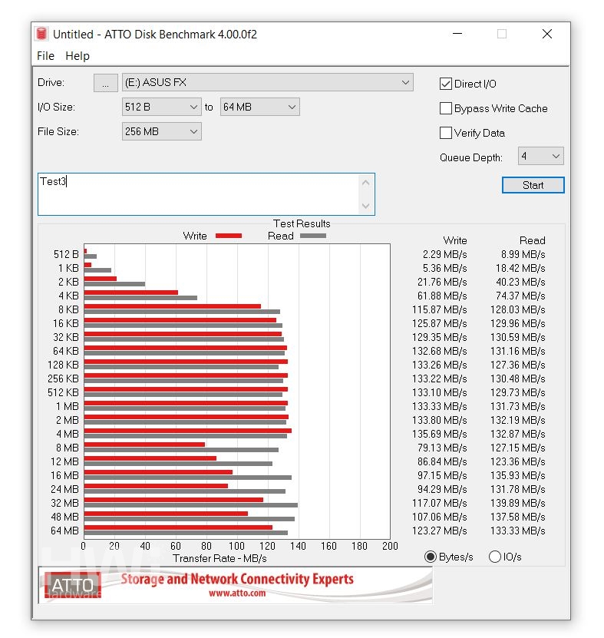Image resolution: width=604 pixels, height=638 pixels.
Task: Select the IO/s radio button
Action: pos(494,557)
